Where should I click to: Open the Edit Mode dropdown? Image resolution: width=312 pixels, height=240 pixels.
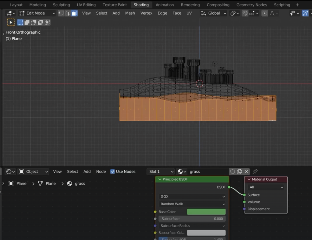pos(37,13)
